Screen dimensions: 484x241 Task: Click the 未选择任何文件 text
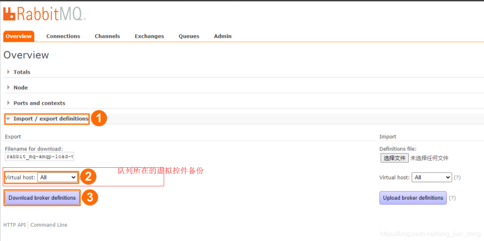tap(429, 158)
